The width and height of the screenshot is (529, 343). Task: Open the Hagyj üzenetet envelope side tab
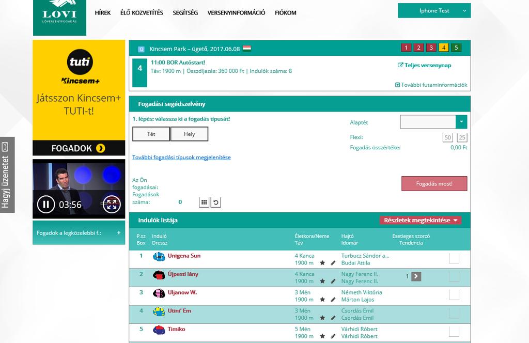[7, 175]
